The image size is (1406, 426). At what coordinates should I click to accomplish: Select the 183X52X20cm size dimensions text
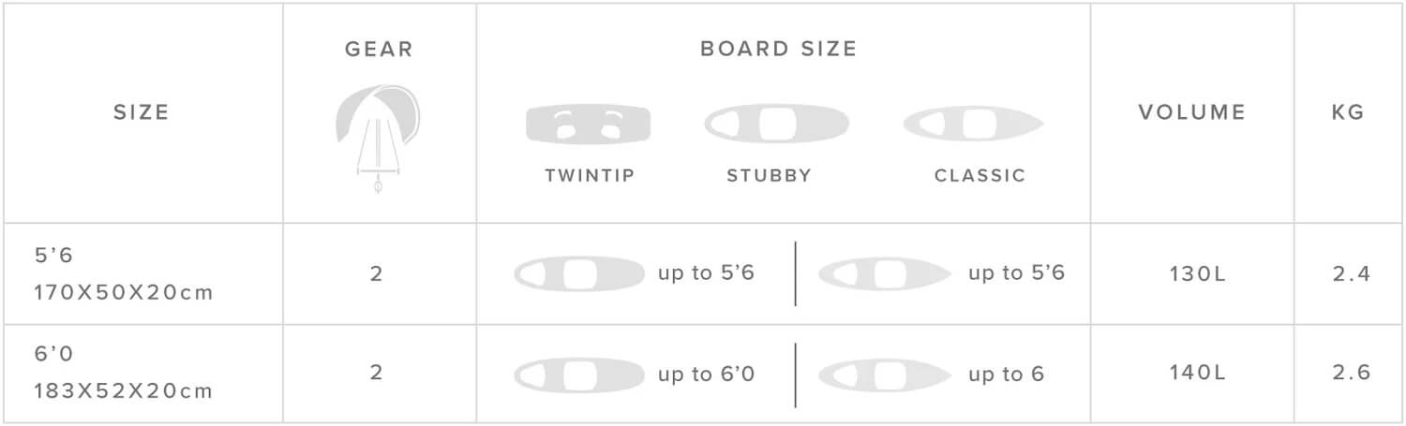[123, 391]
